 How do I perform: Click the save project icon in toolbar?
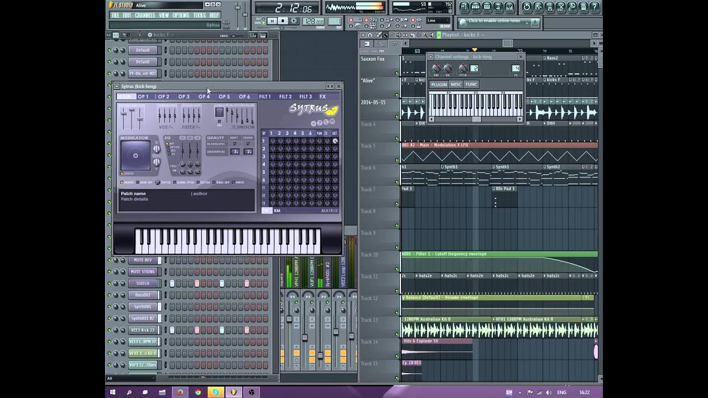(x=538, y=7)
